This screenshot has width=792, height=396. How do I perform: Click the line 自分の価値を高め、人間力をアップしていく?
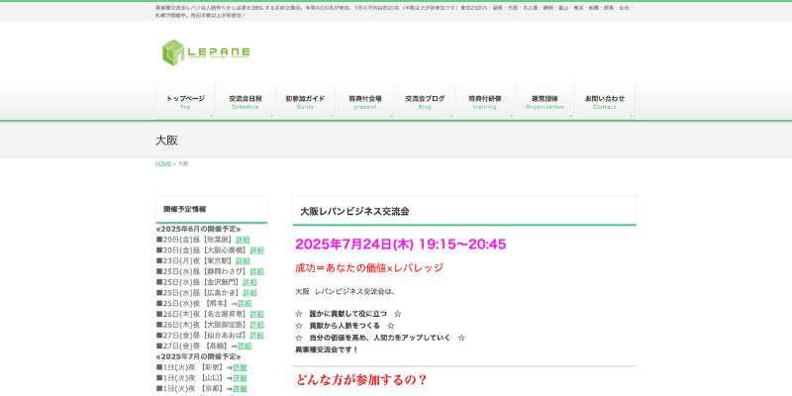point(380,338)
